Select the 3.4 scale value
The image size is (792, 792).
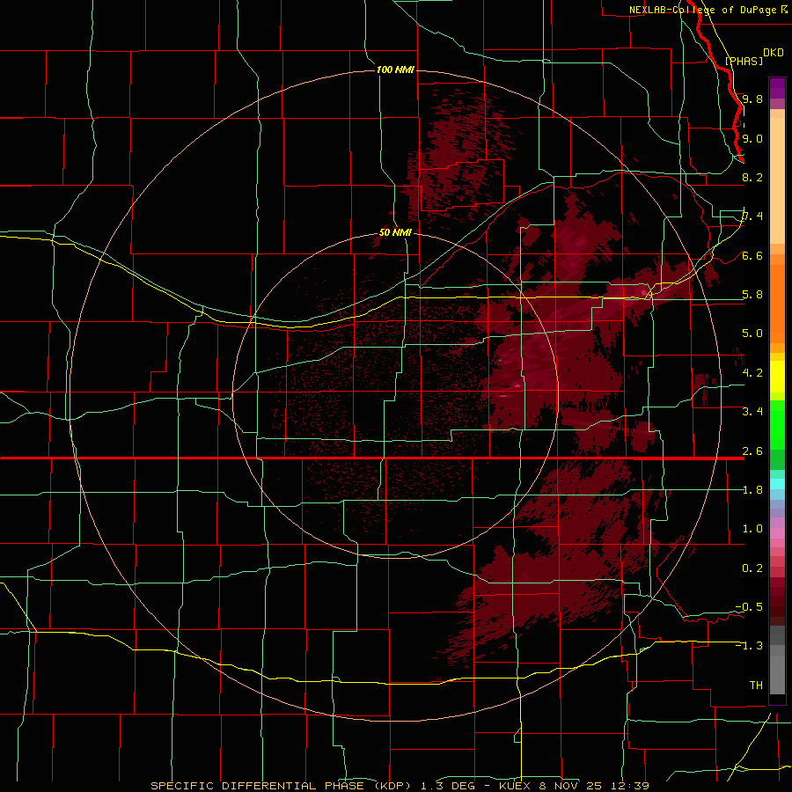click(x=752, y=412)
